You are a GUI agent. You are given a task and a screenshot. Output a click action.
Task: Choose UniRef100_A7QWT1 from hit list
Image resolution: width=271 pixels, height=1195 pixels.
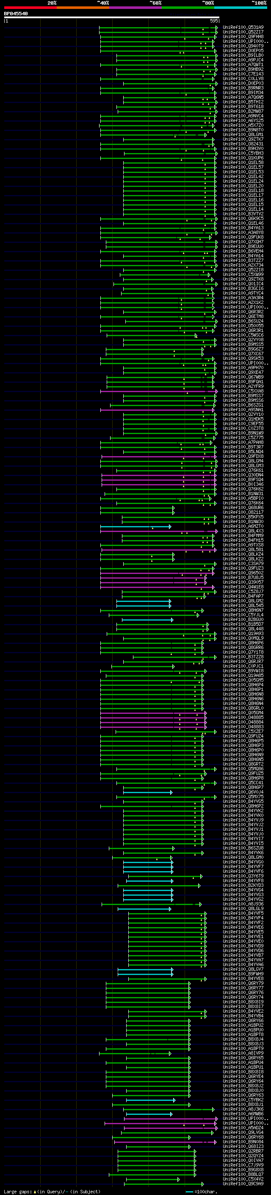point(243,64)
